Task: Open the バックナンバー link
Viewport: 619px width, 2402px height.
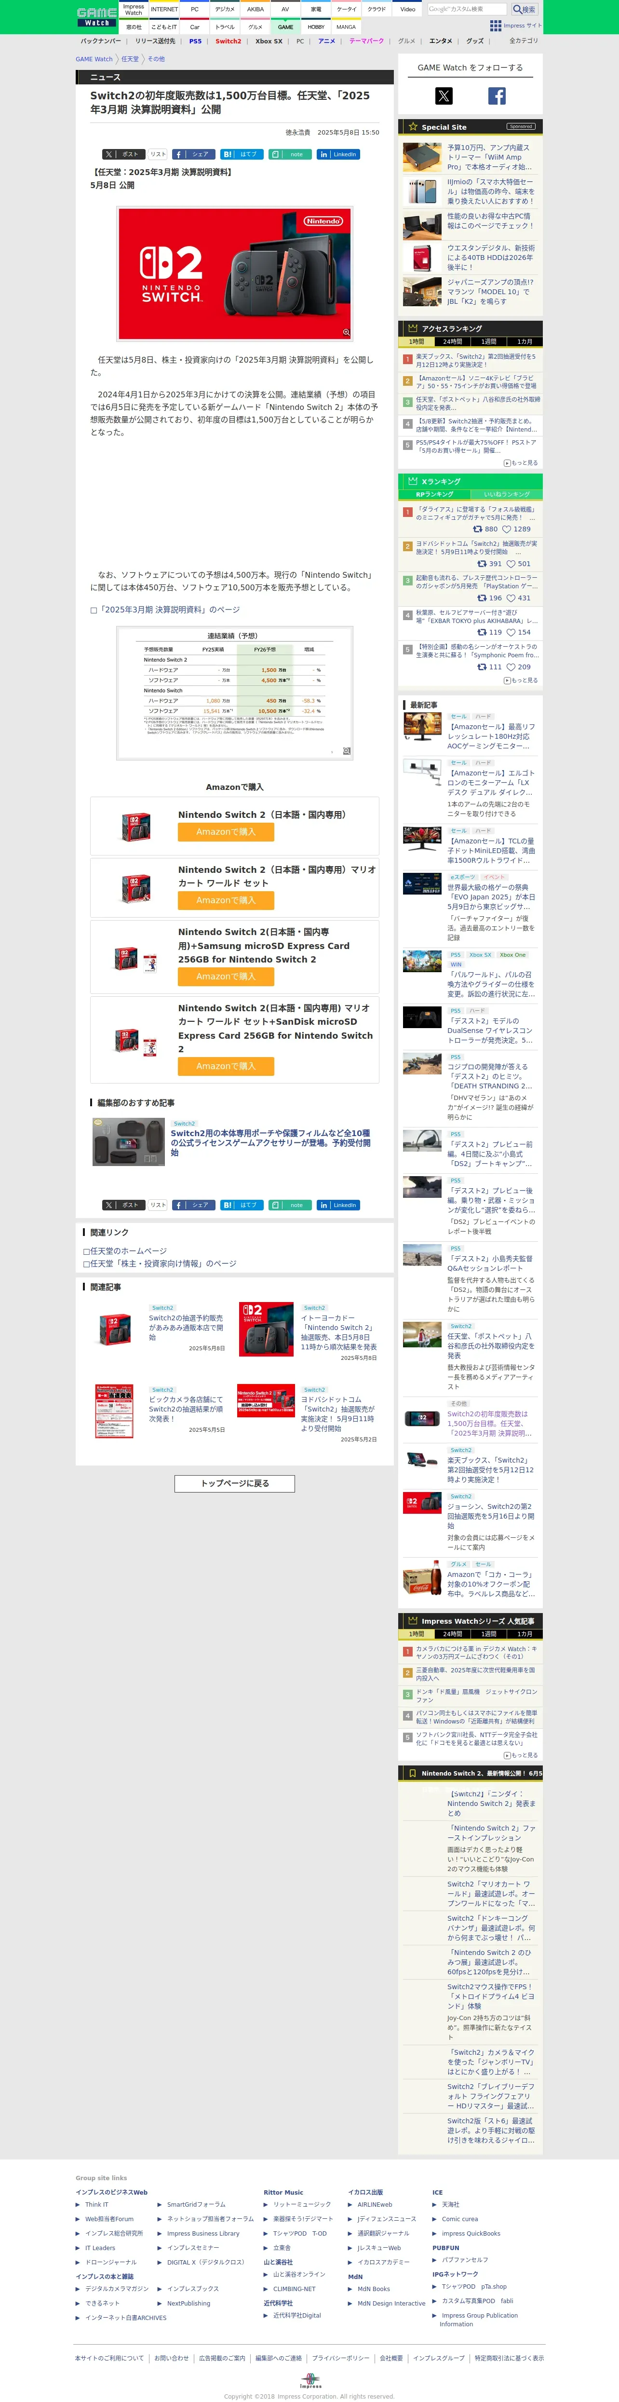Action: click(x=101, y=41)
